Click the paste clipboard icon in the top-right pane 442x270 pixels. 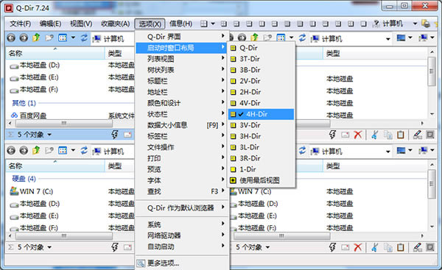click(x=401, y=135)
